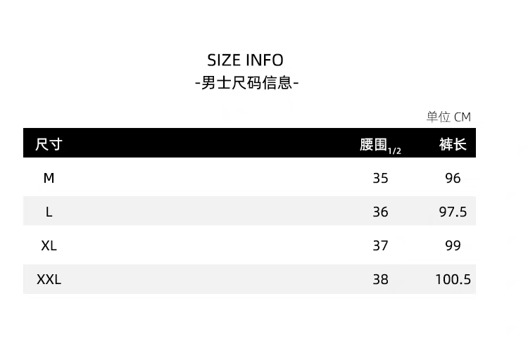Select the 腰围 column header
Viewport: 528px width, 353px height.
click(373, 144)
